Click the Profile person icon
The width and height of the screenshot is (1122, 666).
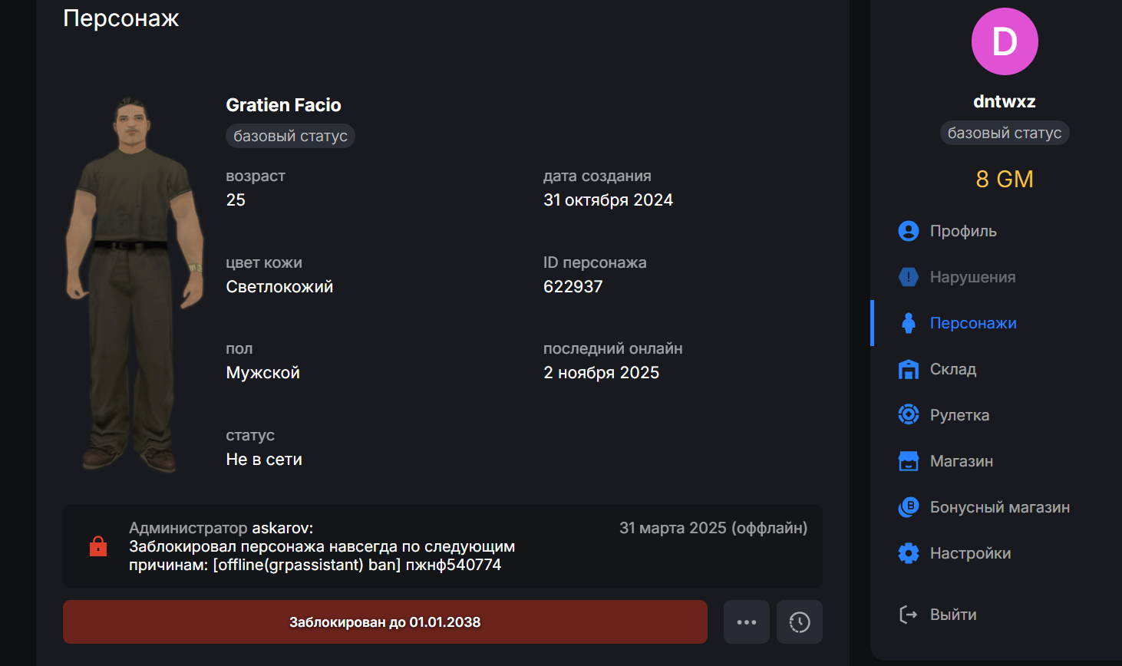click(x=908, y=231)
